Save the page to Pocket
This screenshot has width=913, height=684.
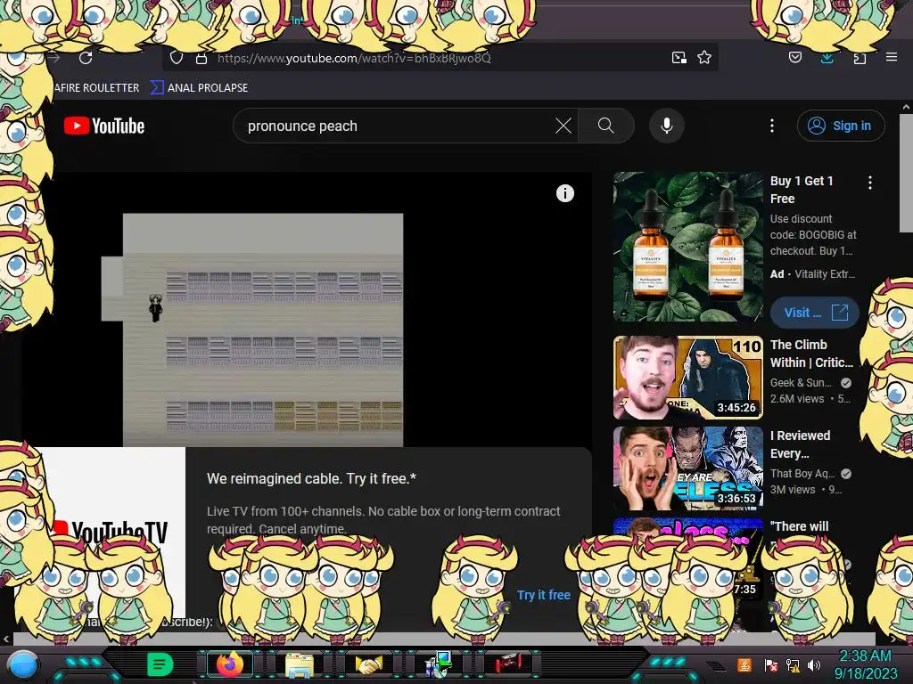(x=794, y=57)
